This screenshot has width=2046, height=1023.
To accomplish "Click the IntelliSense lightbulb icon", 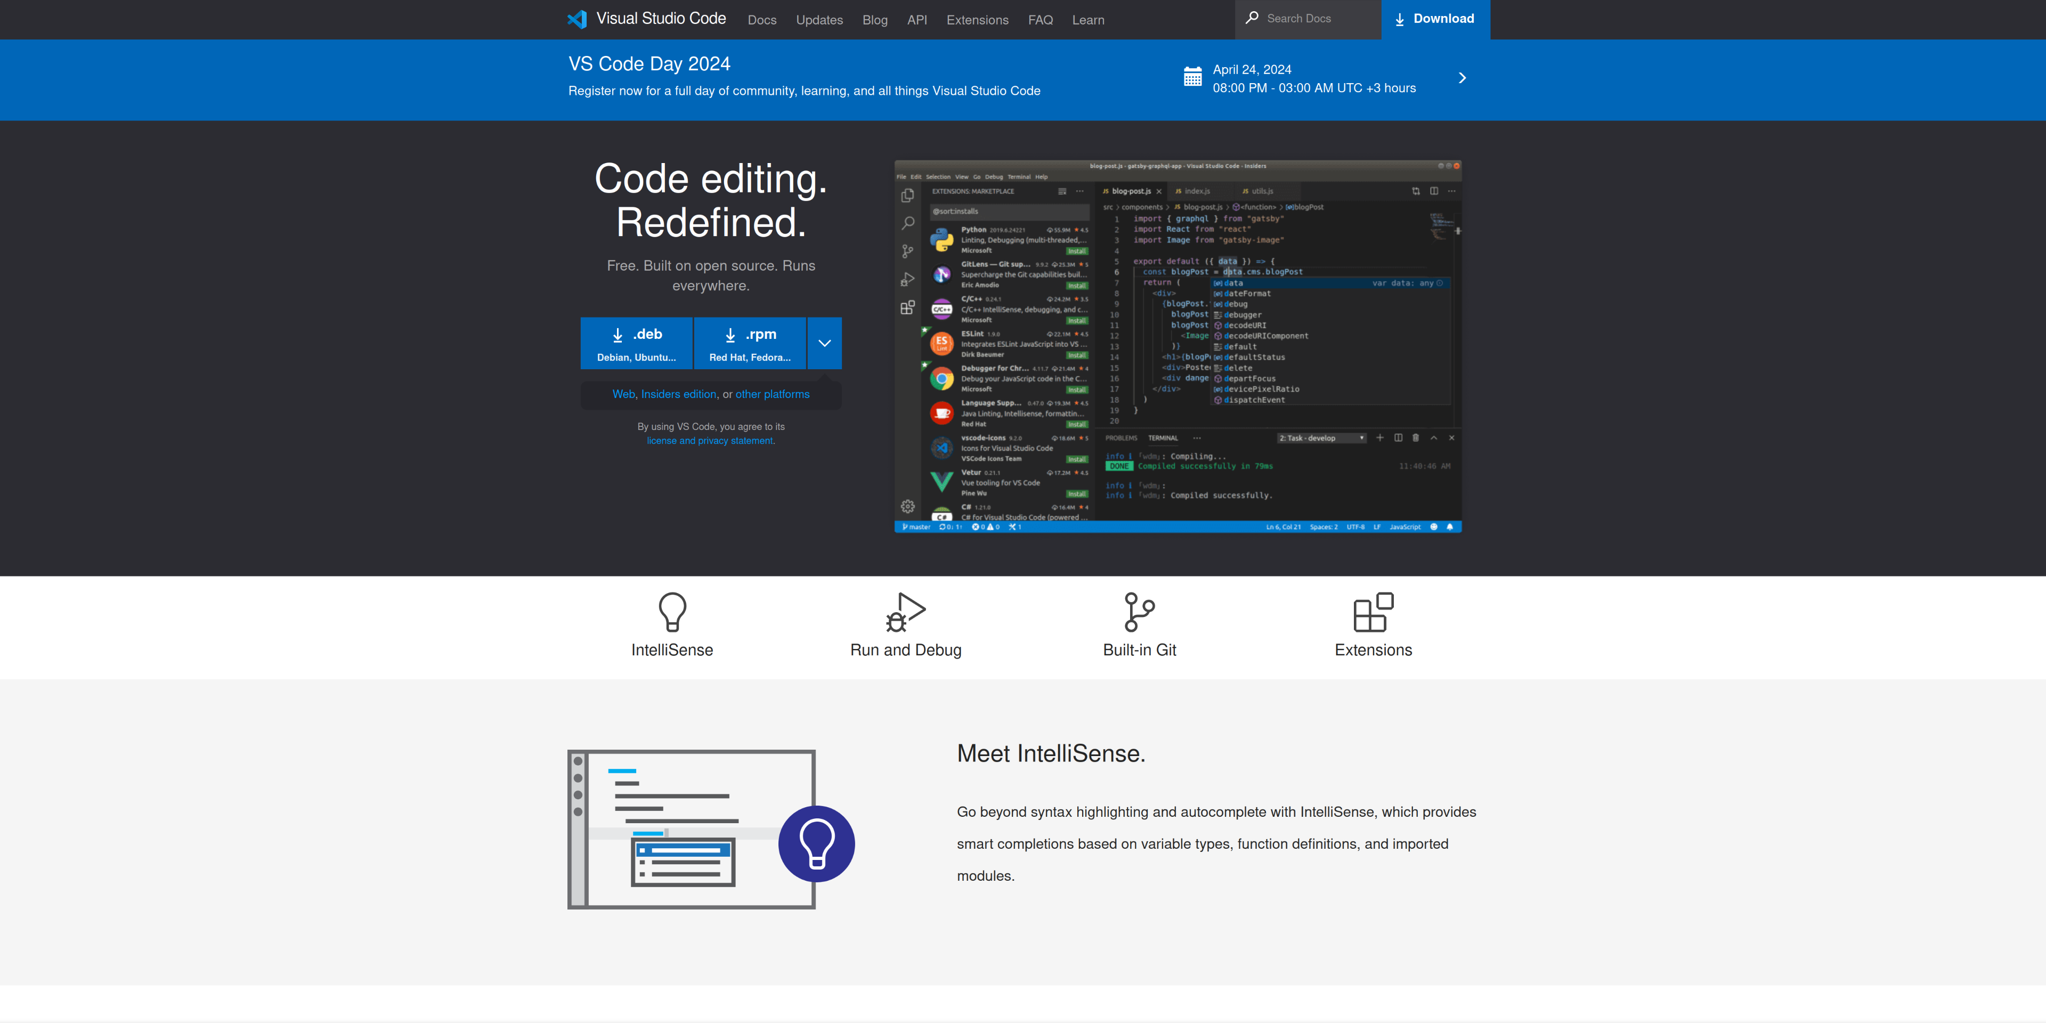I will [x=672, y=612].
